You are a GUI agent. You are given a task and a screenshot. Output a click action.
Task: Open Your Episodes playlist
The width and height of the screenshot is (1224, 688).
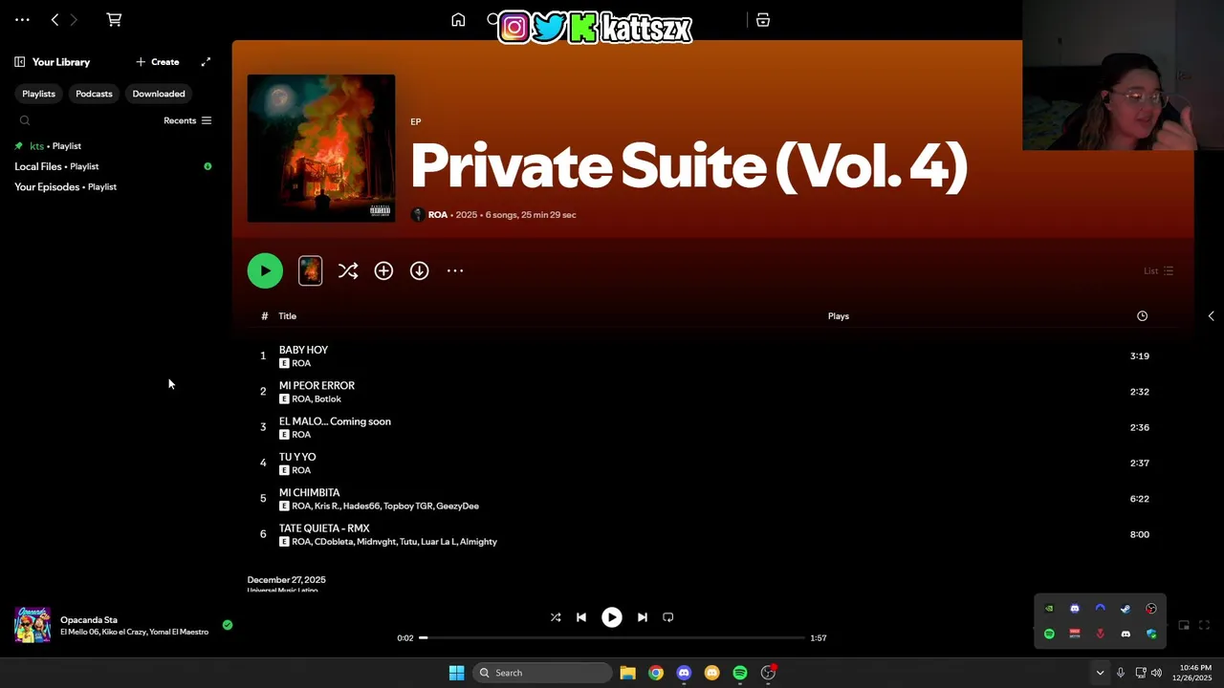65,187
